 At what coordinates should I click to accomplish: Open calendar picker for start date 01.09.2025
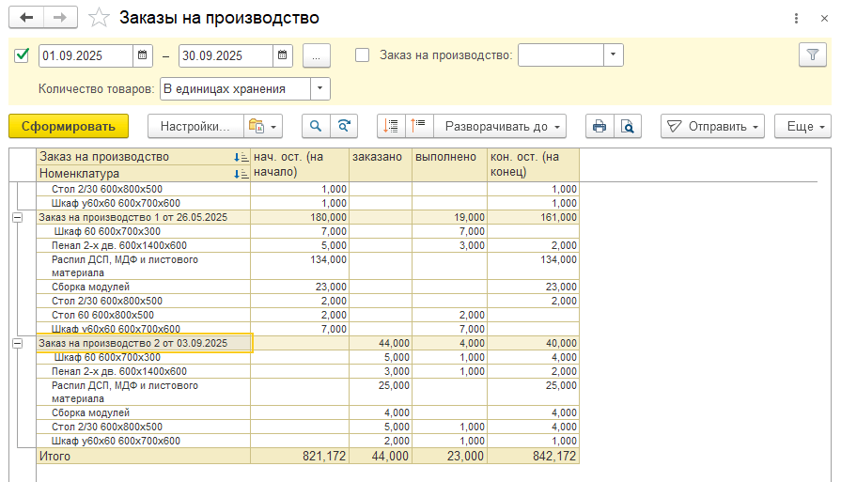(x=143, y=55)
